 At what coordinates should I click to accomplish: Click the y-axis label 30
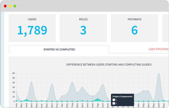pos(13,87)
